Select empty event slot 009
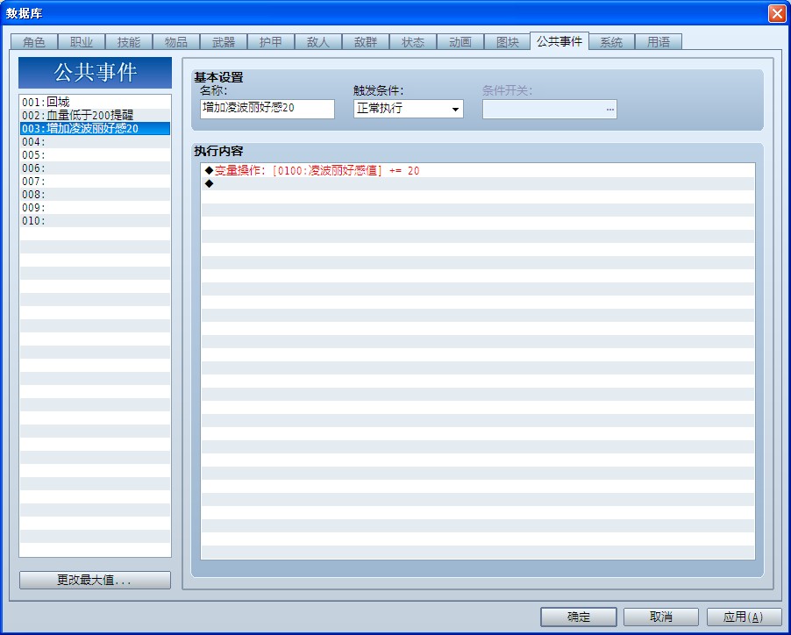791x635 pixels. pos(95,207)
